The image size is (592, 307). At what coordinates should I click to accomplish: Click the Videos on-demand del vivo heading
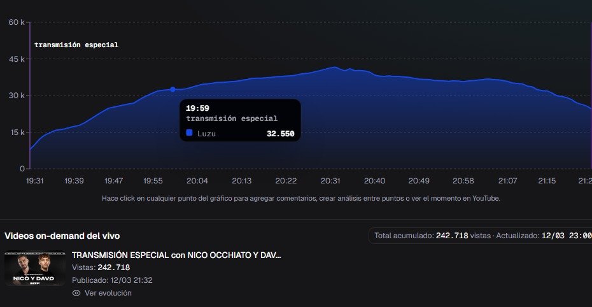click(x=62, y=236)
